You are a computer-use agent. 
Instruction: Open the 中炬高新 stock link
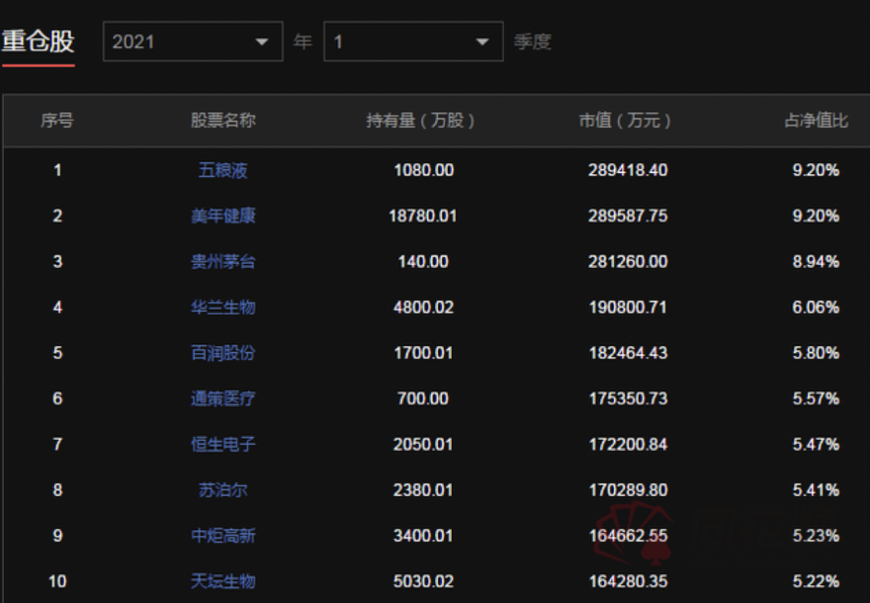[x=223, y=536]
